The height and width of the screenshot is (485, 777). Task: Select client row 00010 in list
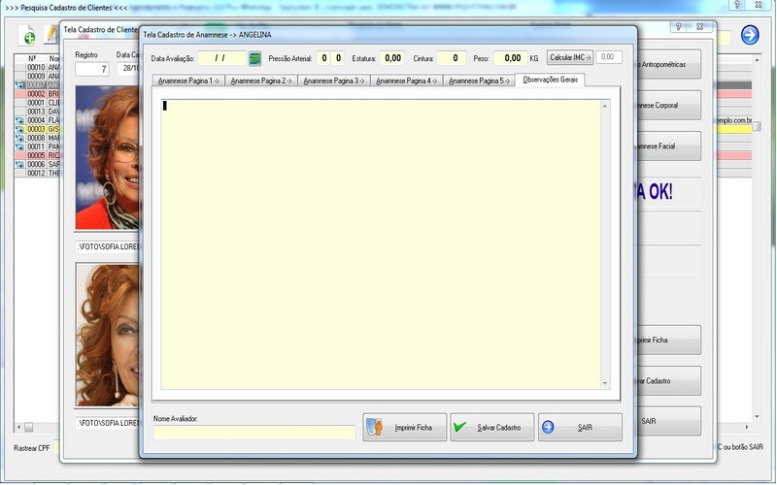point(37,67)
